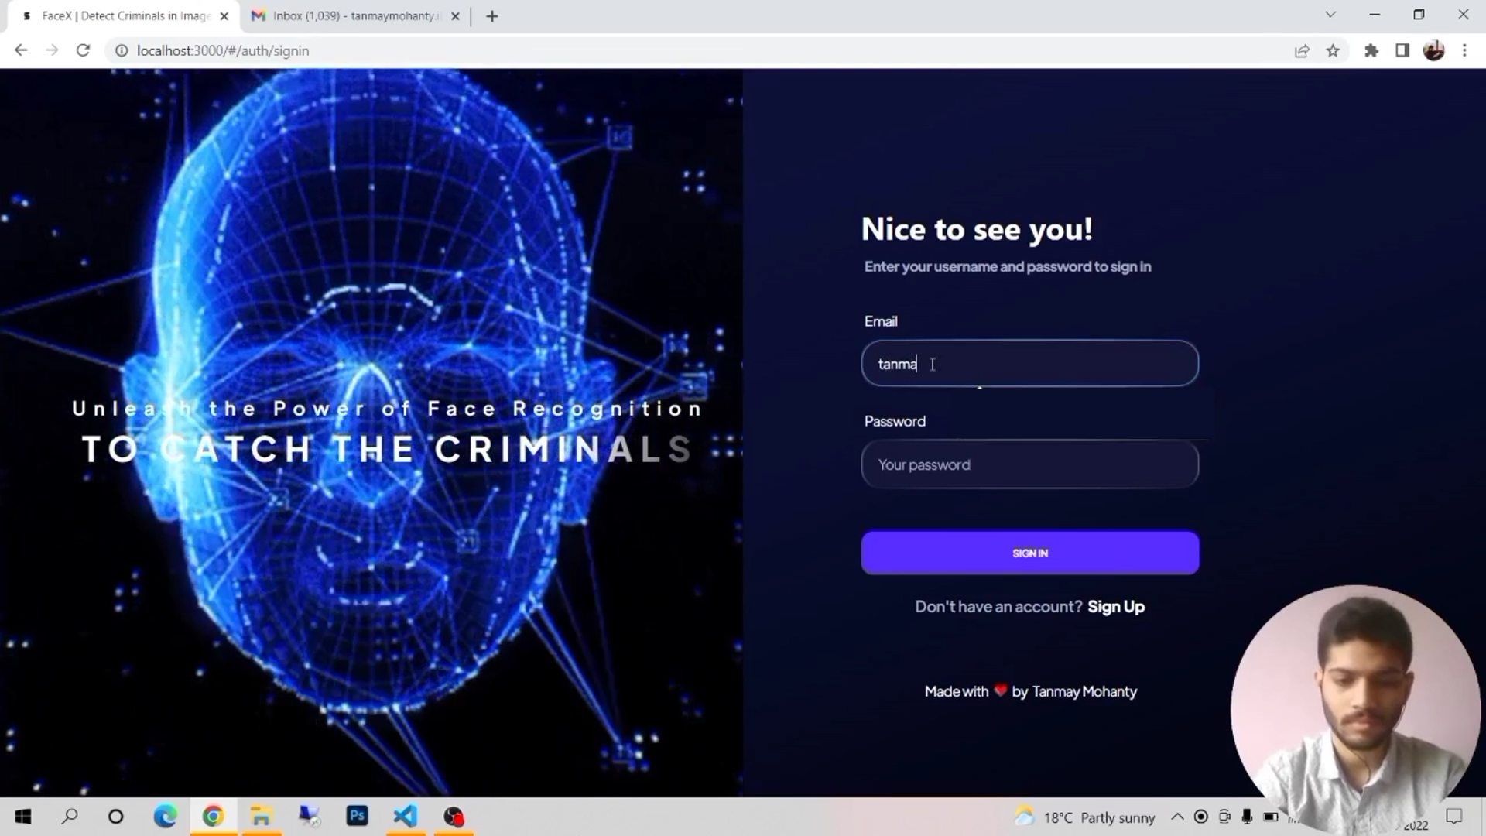Screen dimensions: 1486x836
Task: Click the Sign Up link
Action: 1116,607
